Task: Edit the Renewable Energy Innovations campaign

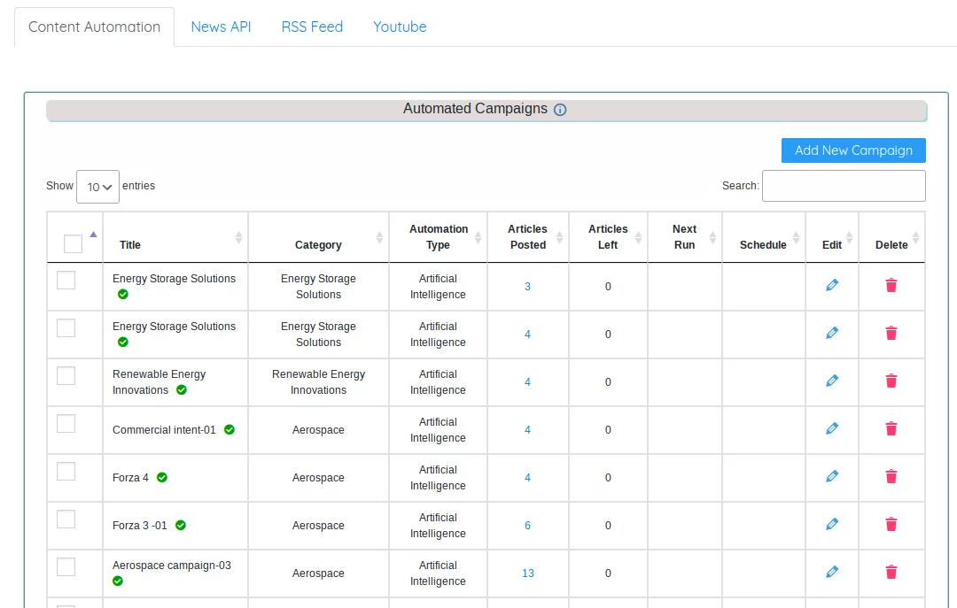Action: pos(832,381)
